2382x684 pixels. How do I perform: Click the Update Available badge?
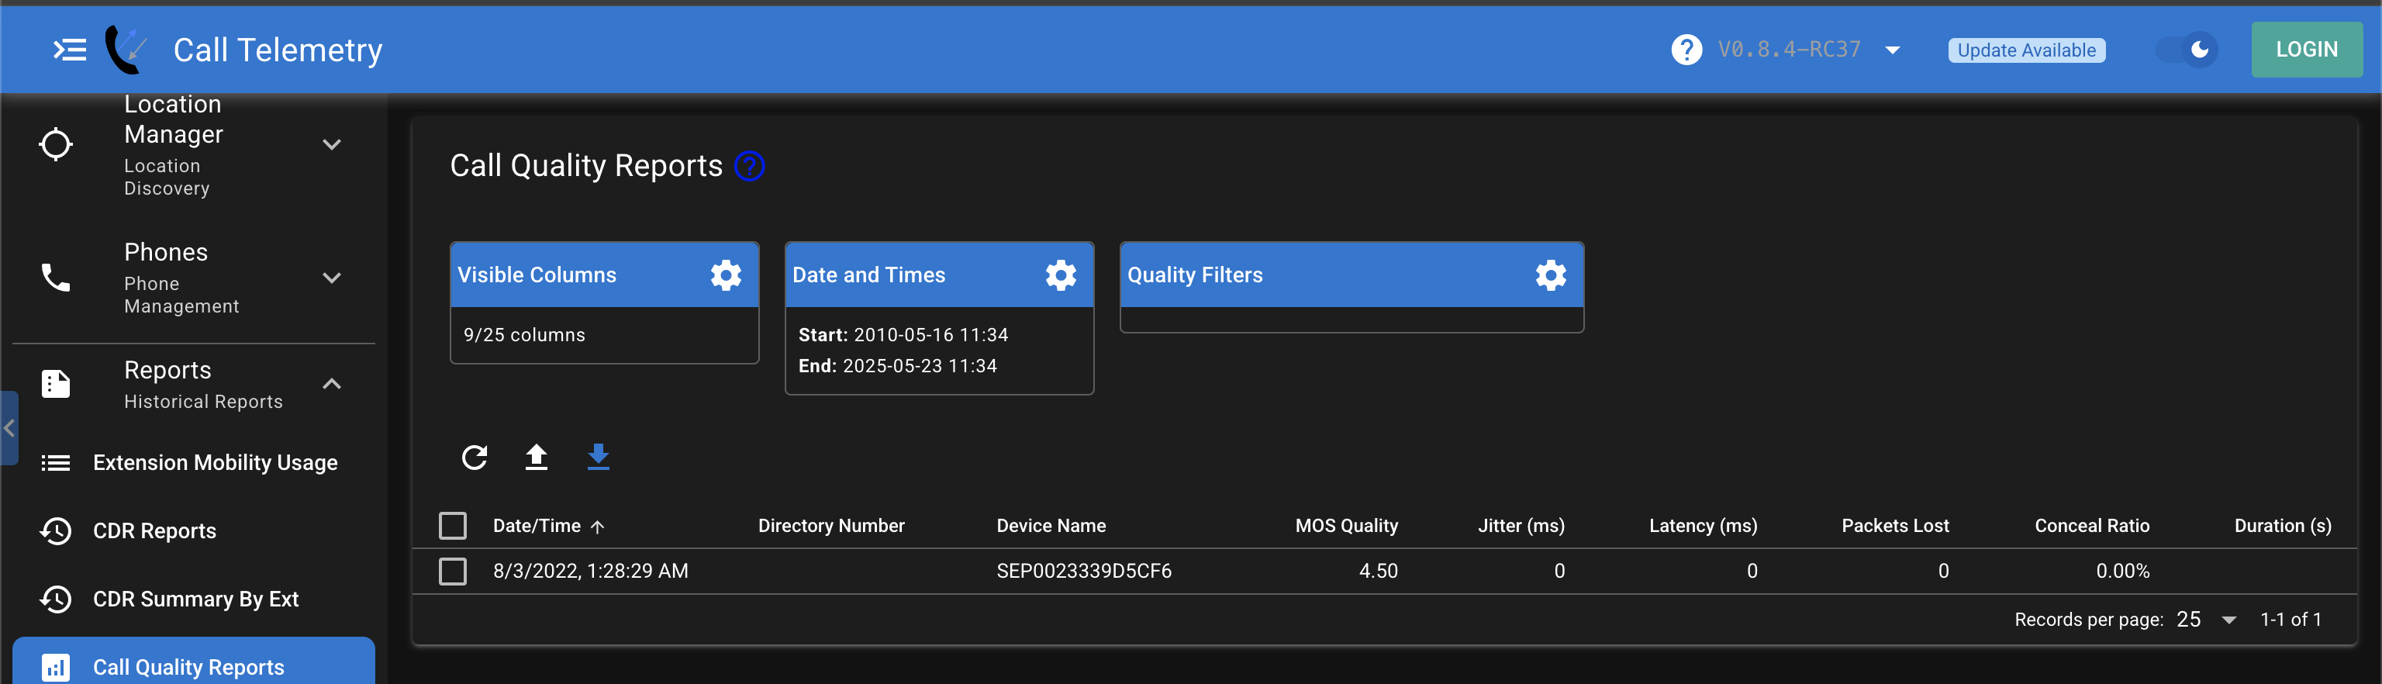(2026, 50)
